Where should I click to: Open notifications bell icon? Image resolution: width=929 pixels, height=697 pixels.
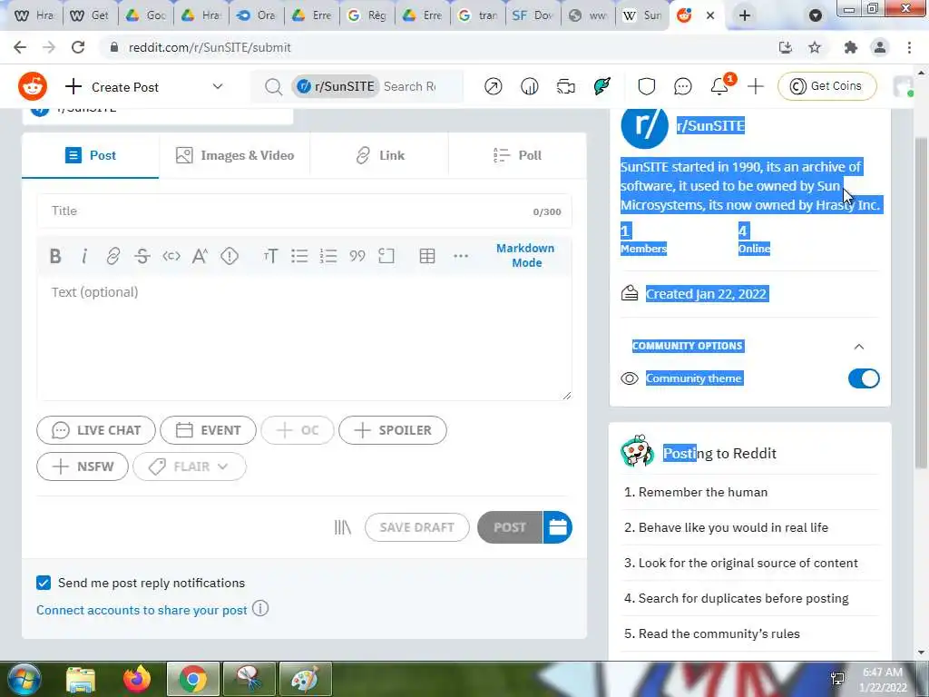719,86
